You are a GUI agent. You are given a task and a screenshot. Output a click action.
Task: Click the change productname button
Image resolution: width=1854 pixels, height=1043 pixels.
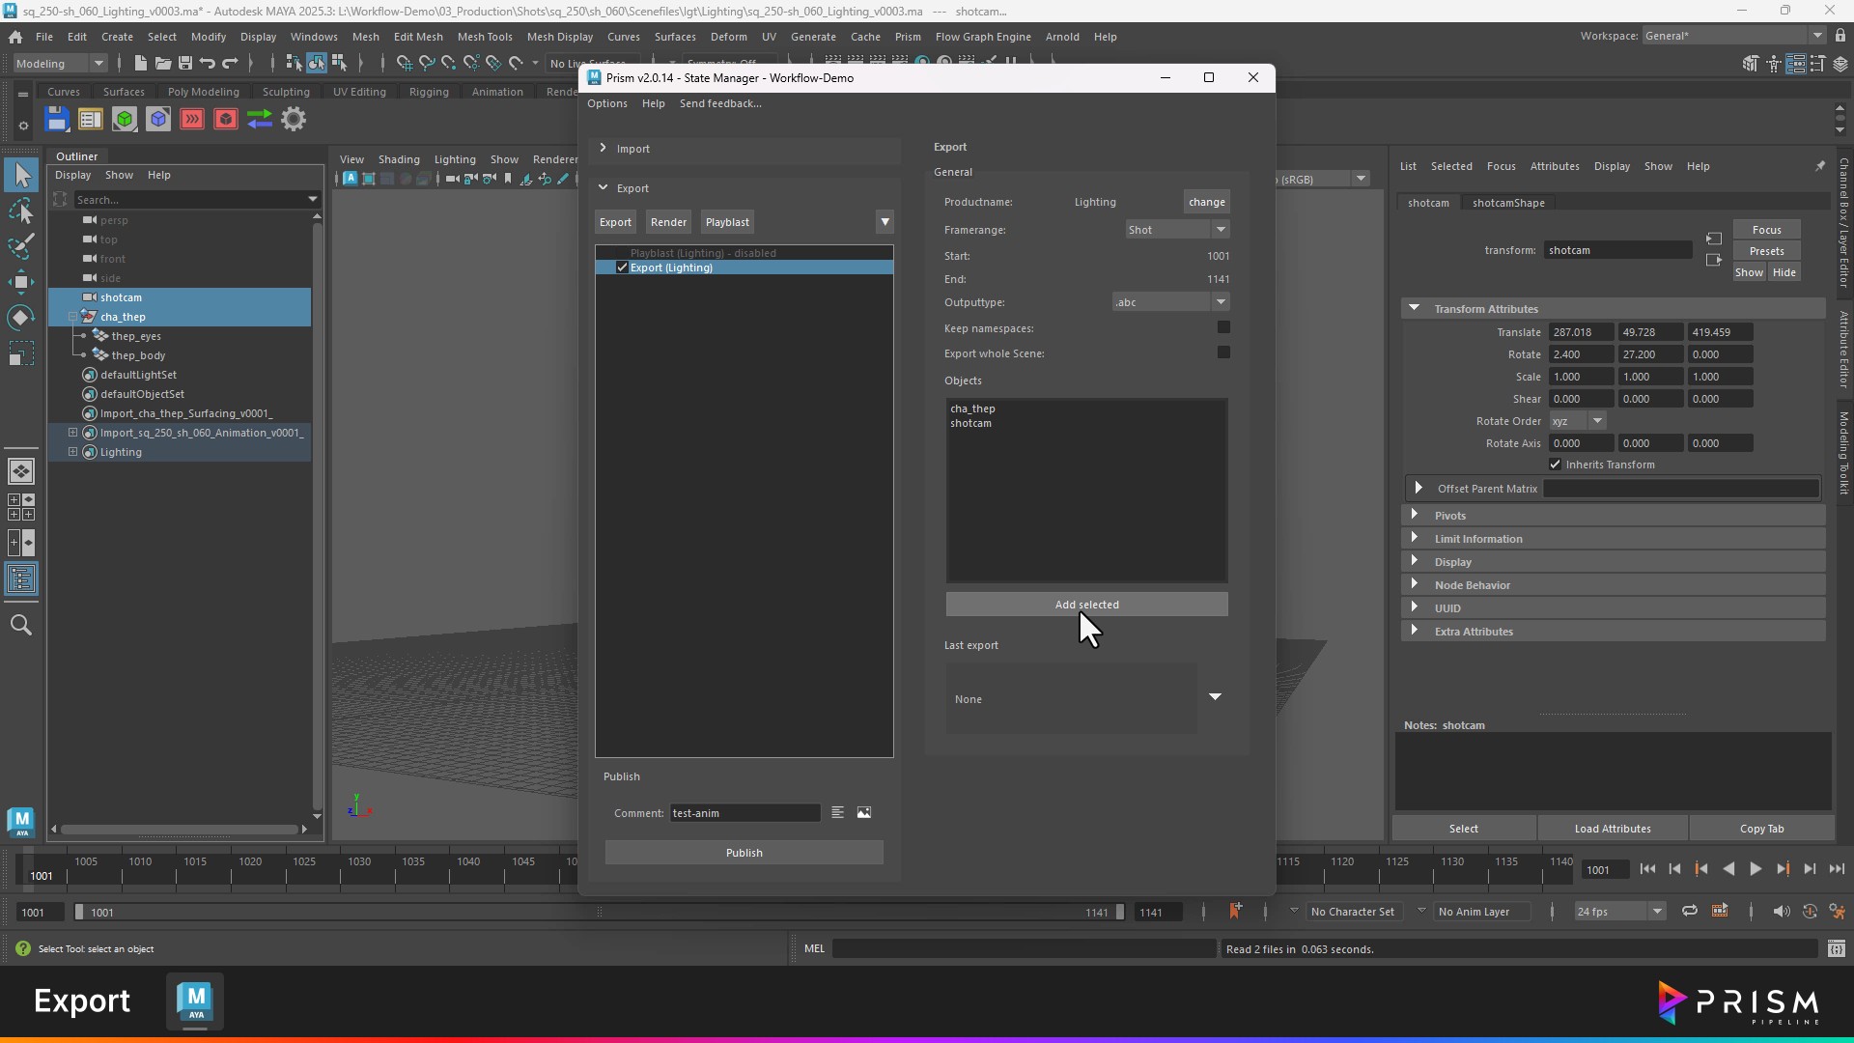(x=1207, y=202)
